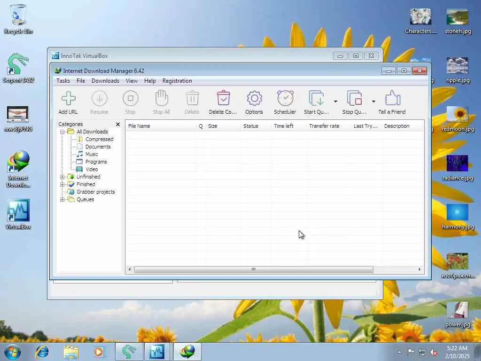The image size is (481, 361).
Task: Open the File menu
Action: coord(81,81)
